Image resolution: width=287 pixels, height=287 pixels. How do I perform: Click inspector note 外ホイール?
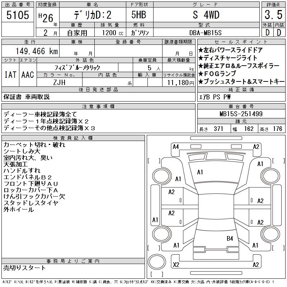point(19,210)
